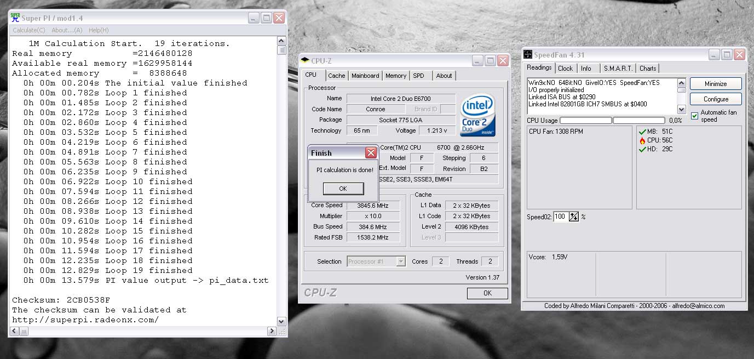Open the S.M.A.R.T. tab in SpeedFan
This screenshot has height=359, width=754.
click(618, 69)
